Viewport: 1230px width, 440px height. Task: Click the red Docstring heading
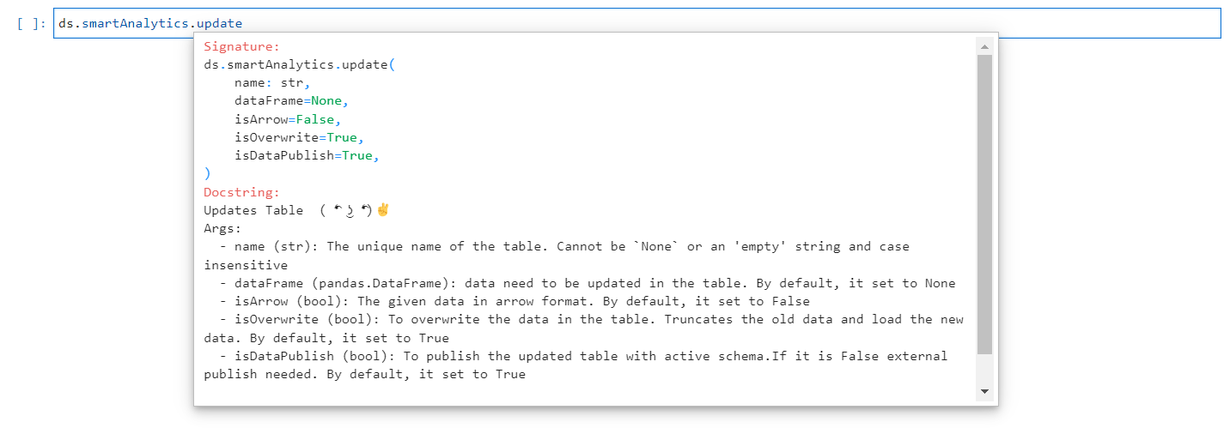242,192
